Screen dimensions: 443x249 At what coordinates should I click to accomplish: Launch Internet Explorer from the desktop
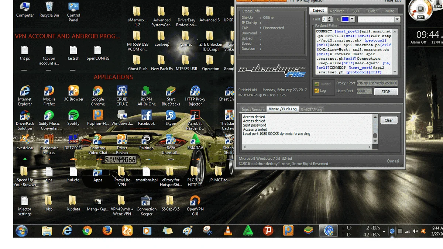pos(25,96)
